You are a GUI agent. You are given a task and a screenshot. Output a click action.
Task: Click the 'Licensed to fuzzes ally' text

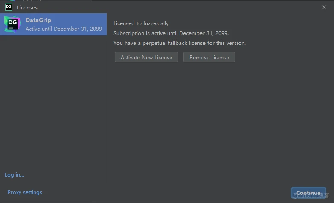coord(141,23)
